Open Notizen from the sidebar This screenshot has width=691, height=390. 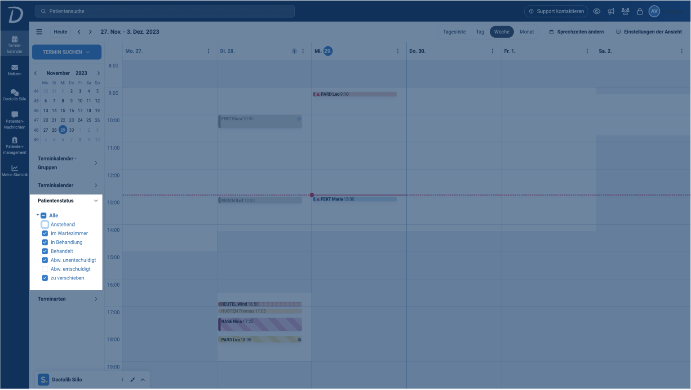point(14,70)
